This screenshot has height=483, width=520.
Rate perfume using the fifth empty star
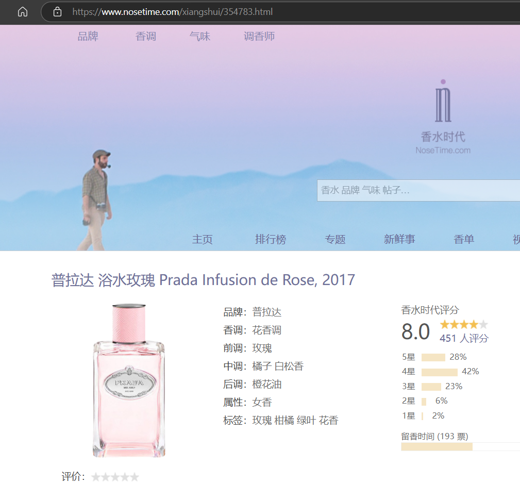[x=134, y=477]
